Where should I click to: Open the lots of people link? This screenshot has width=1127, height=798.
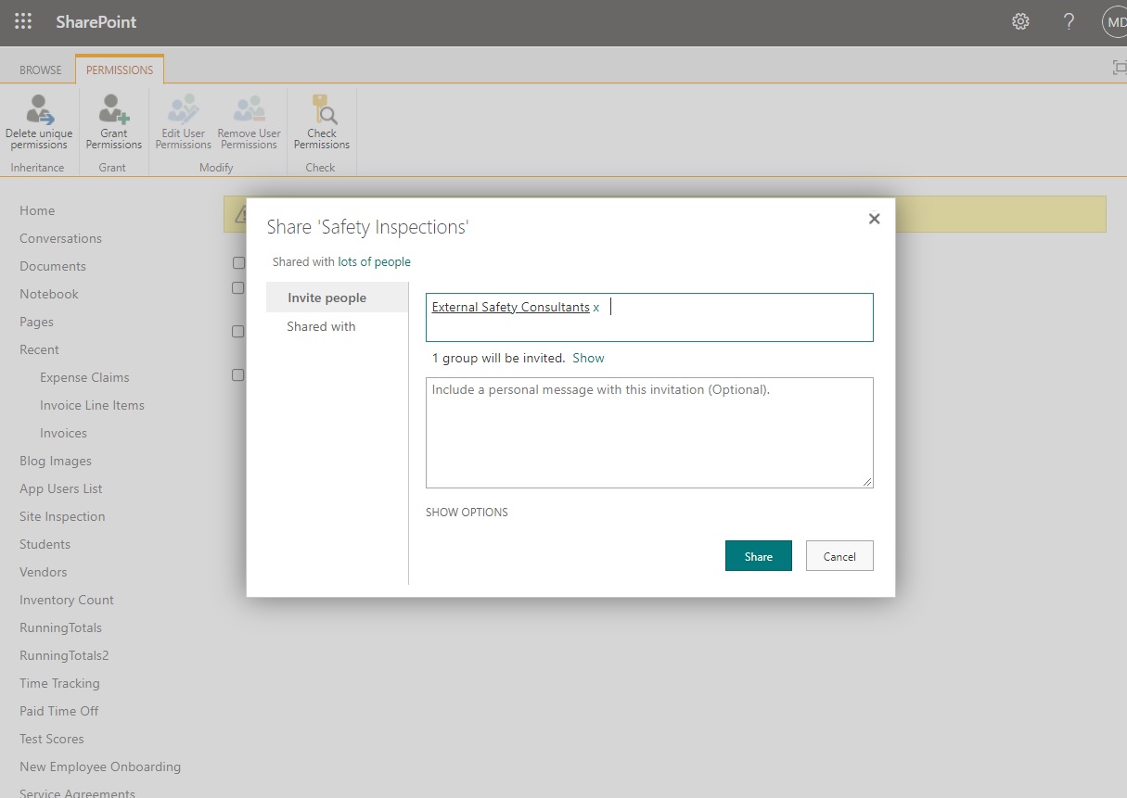tap(374, 262)
